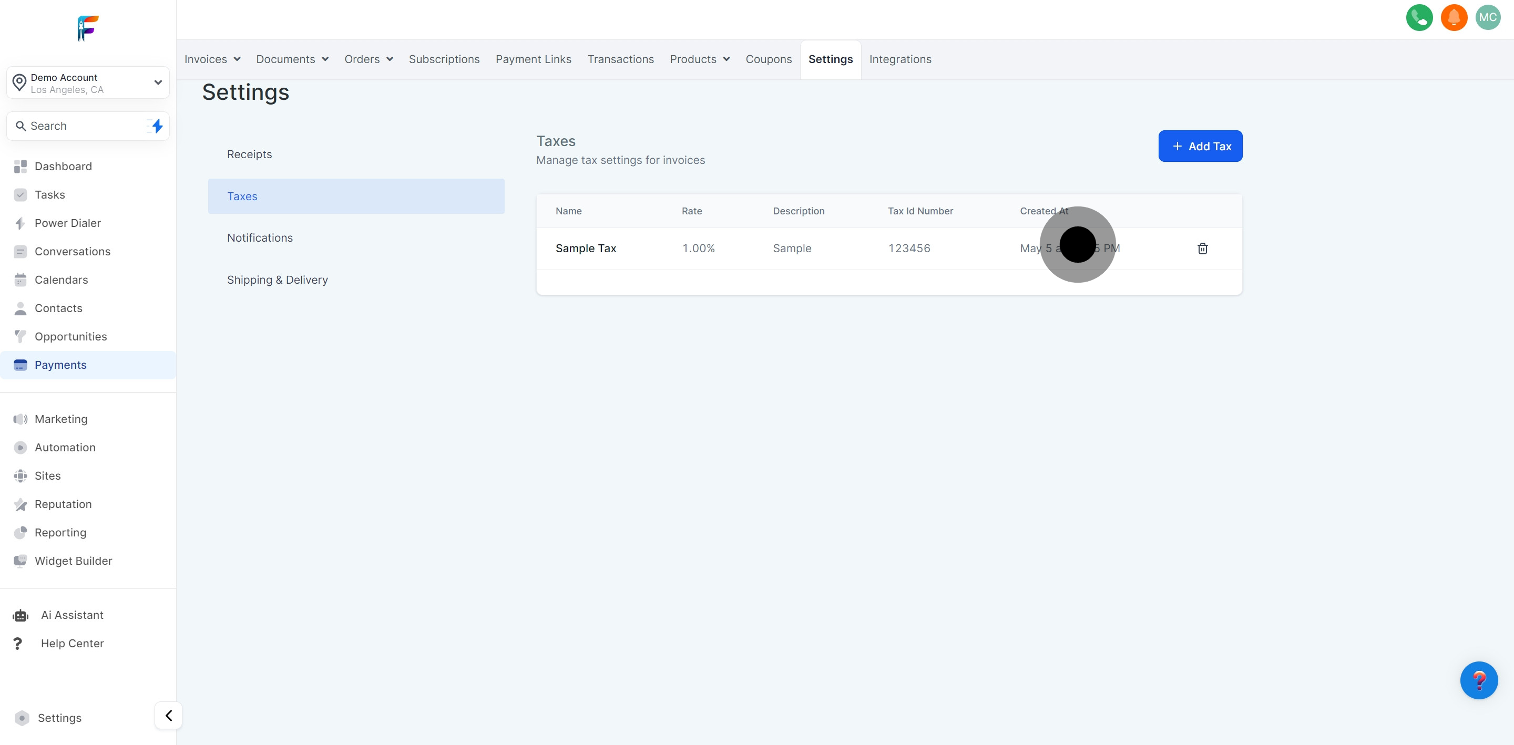Expand the Orders dropdown menu
Screen dimensions: 1514x745
[369, 59]
